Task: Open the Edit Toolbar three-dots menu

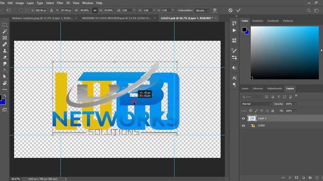Action: click(x=5, y=89)
